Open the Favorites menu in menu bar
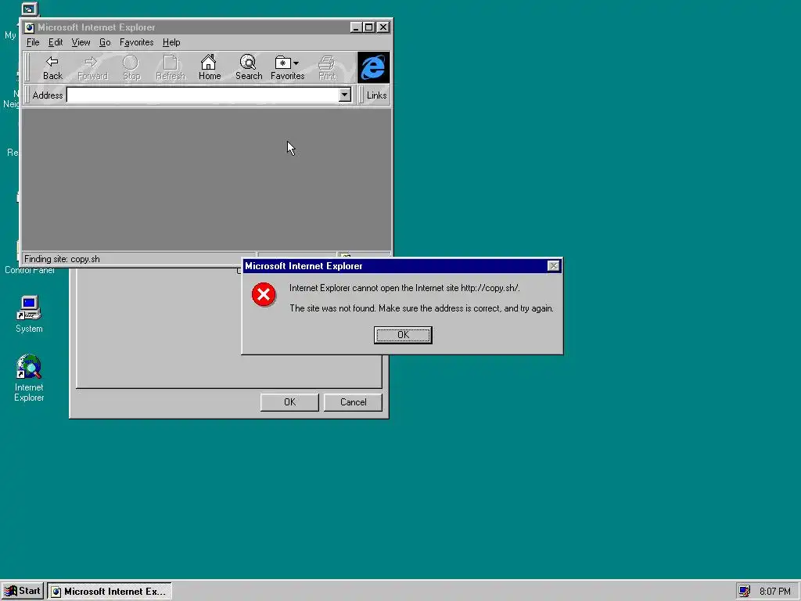This screenshot has height=601, width=801. coord(136,42)
